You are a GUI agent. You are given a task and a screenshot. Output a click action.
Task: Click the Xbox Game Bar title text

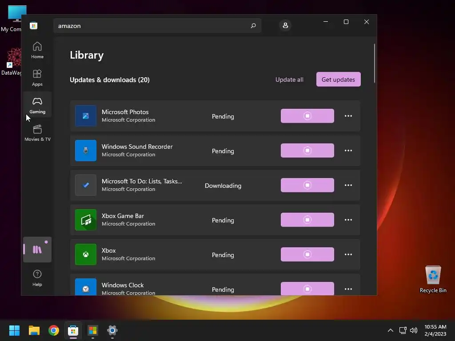tap(123, 216)
